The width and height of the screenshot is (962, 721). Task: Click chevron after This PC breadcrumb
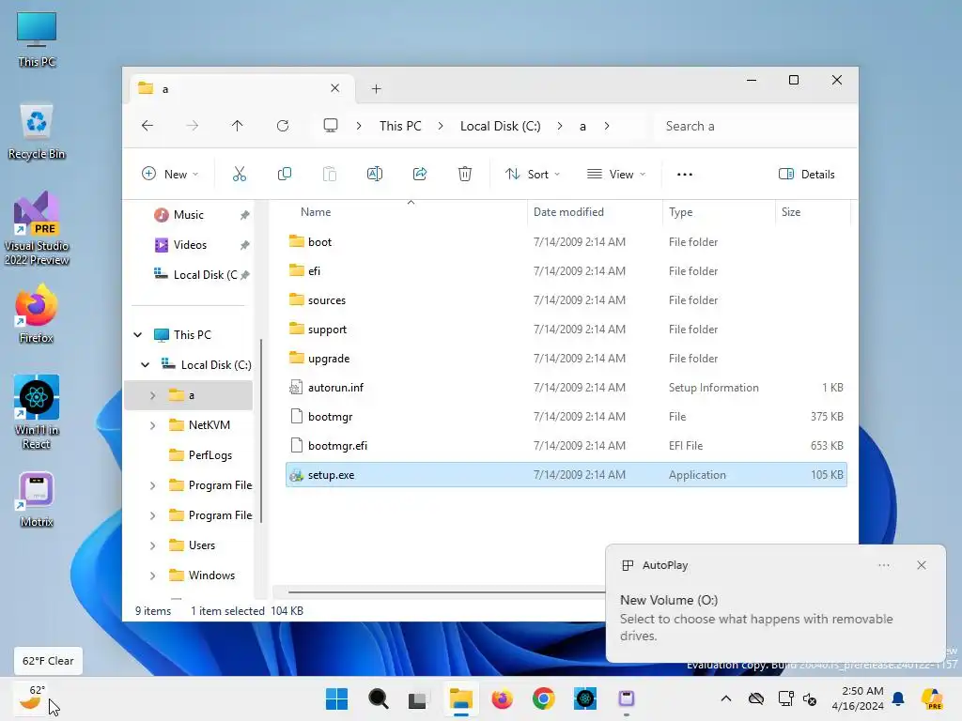(x=441, y=126)
